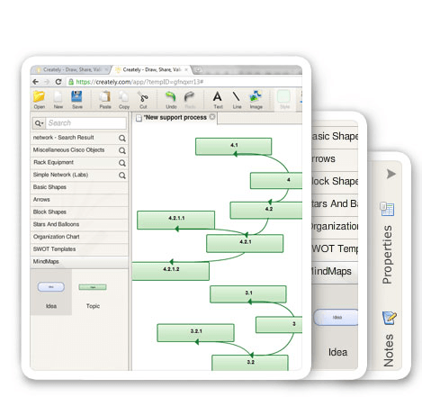
Task: Click the padlock icon in address bar
Action: point(71,82)
